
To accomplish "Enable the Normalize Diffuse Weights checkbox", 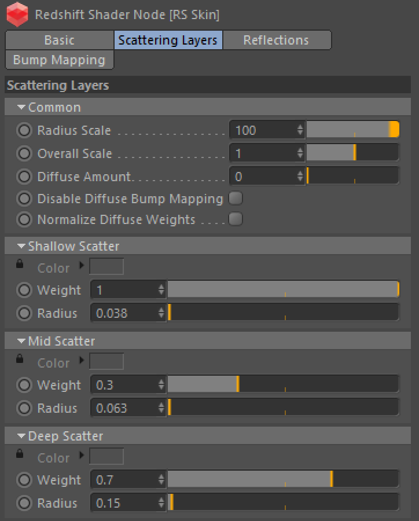I will click(x=236, y=219).
